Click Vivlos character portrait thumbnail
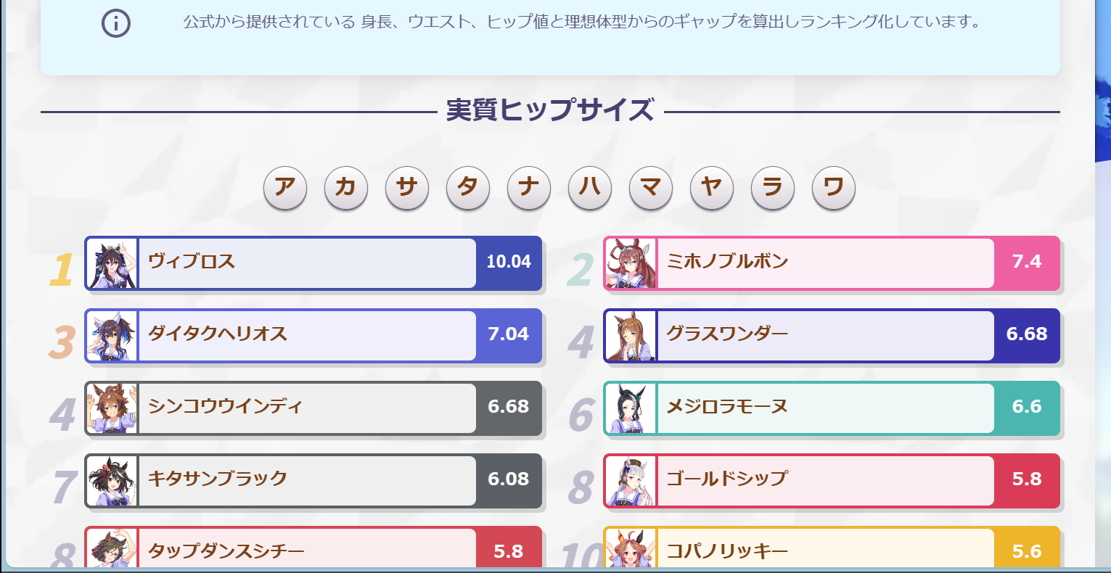1111x573 pixels. point(112,263)
